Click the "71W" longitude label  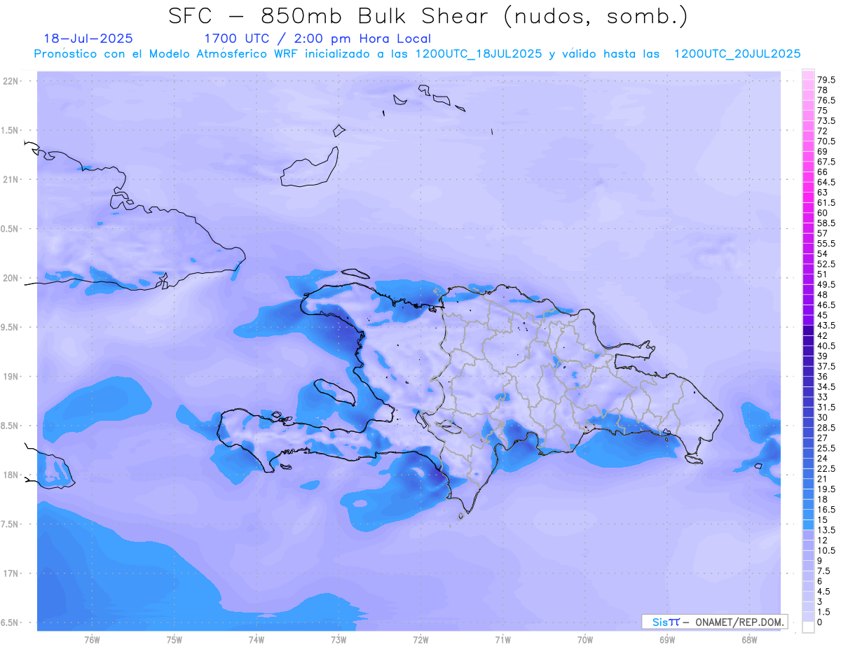click(502, 640)
